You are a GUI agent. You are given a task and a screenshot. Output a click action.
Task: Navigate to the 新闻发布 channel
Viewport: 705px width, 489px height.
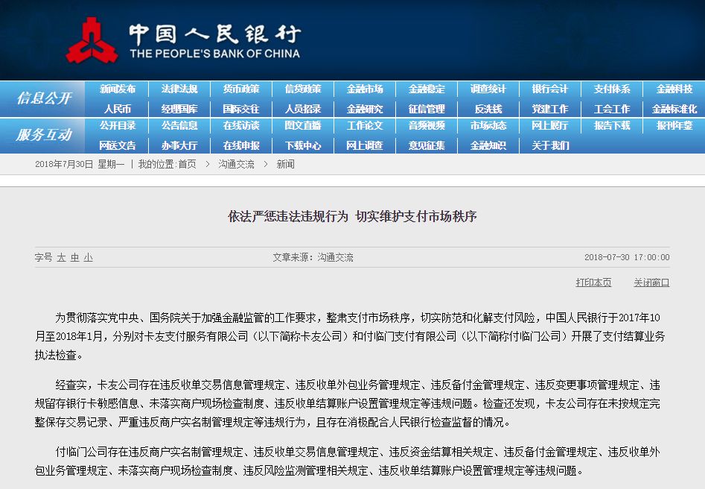pyautogui.click(x=118, y=89)
